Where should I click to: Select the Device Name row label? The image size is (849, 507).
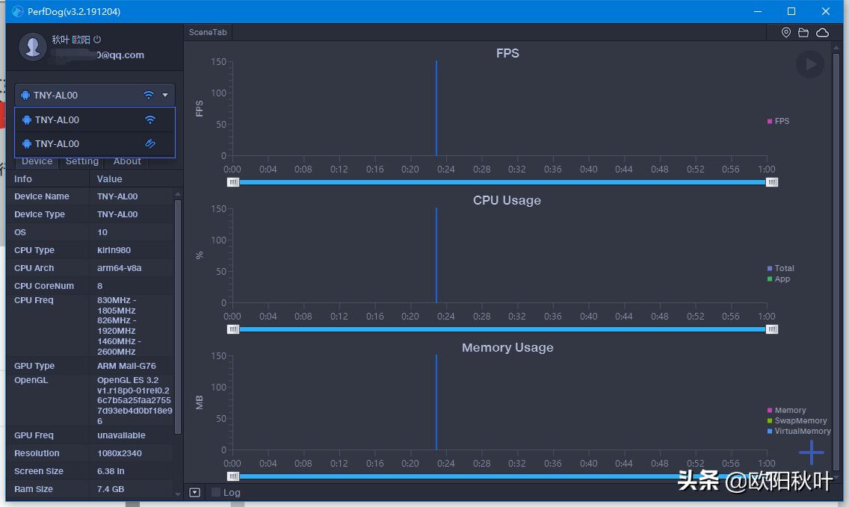(x=42, y=196)
